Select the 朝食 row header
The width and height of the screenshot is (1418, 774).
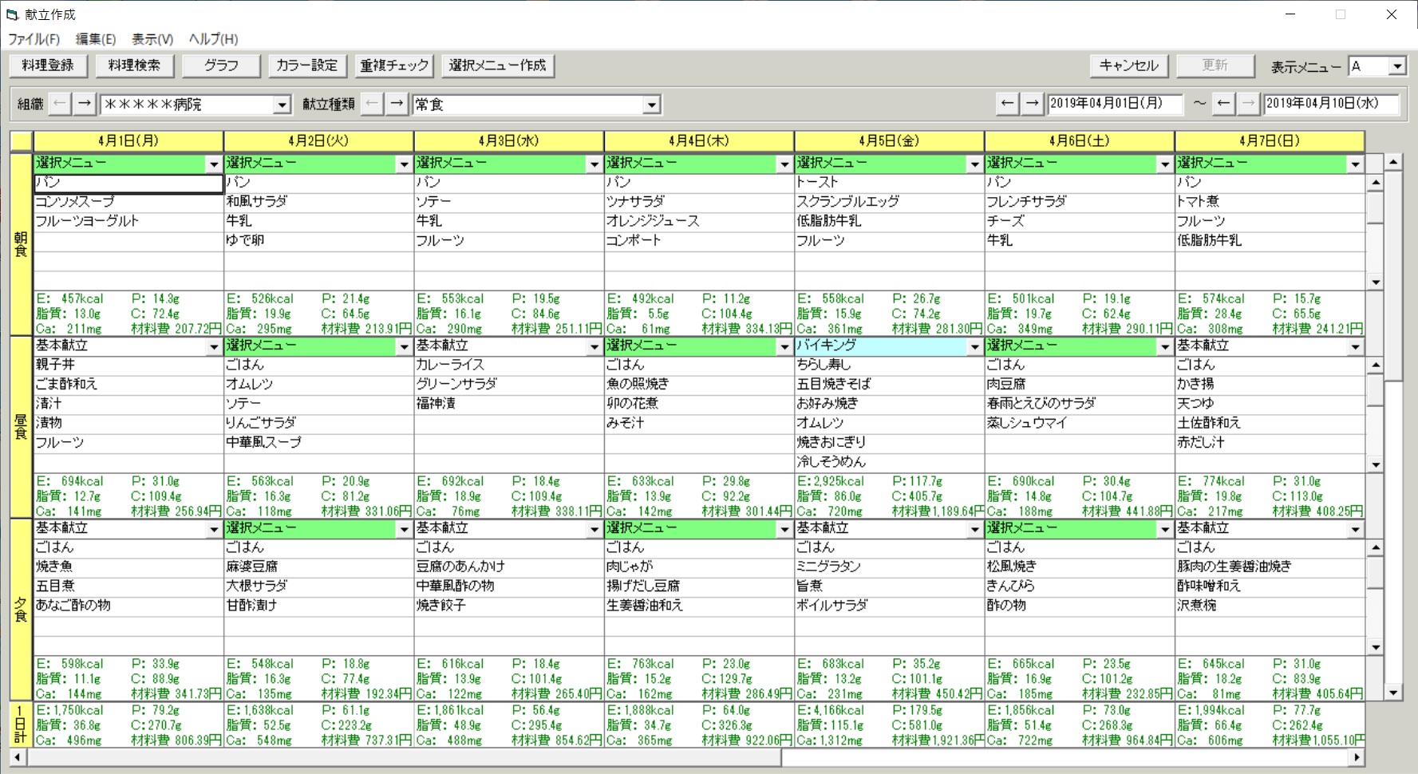(21, 244)
